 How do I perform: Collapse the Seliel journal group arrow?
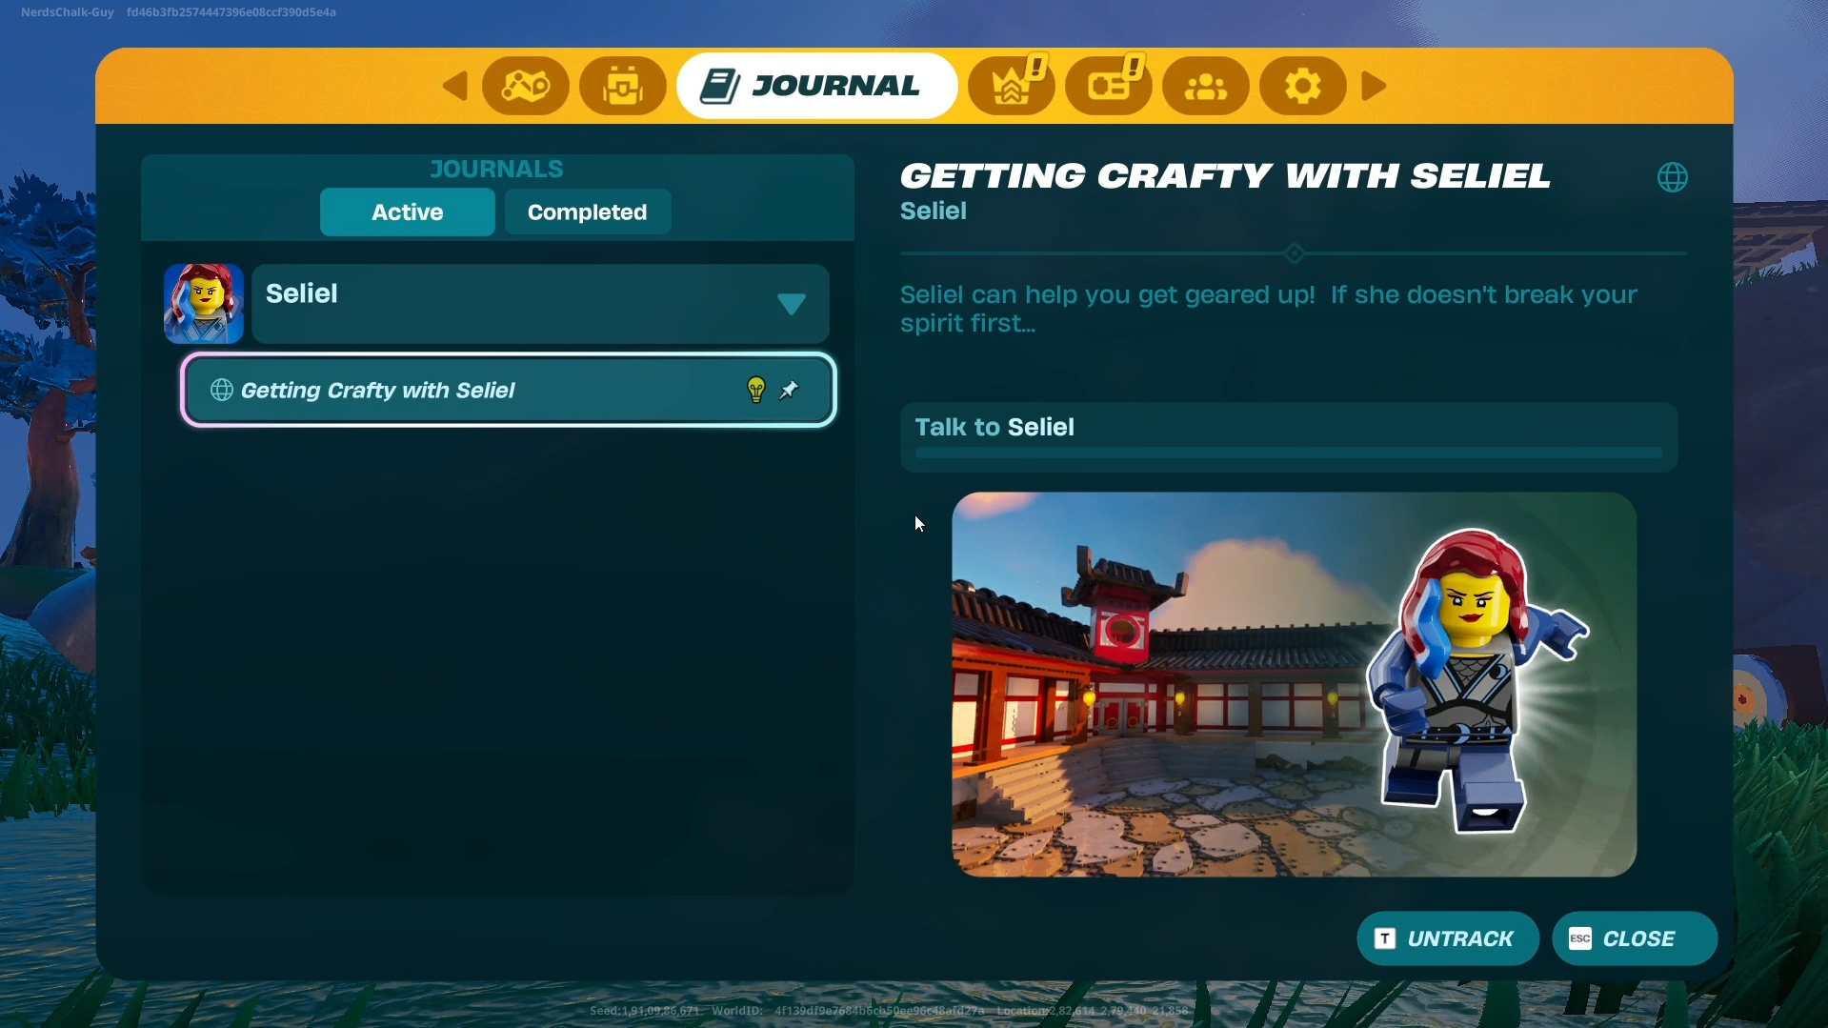point(791,304)
